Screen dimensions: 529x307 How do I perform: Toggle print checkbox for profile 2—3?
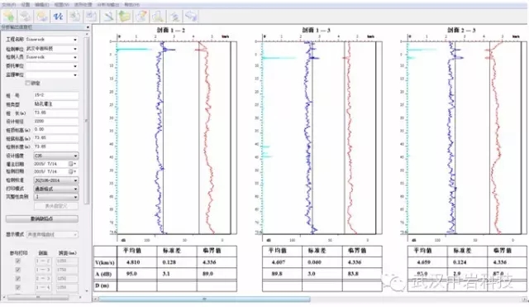tap(18, 278)
